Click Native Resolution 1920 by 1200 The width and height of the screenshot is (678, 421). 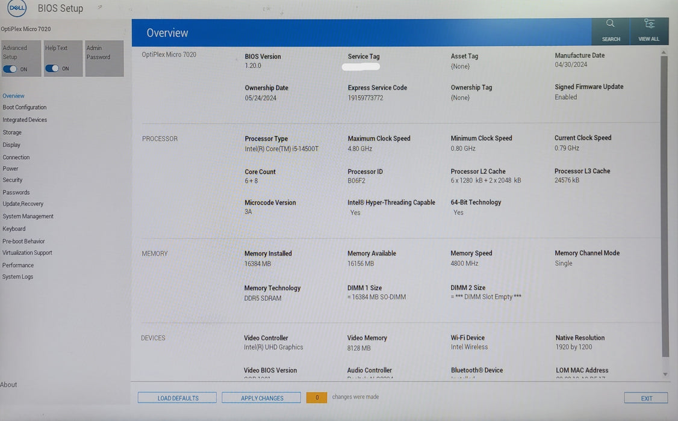click(574, 347)
